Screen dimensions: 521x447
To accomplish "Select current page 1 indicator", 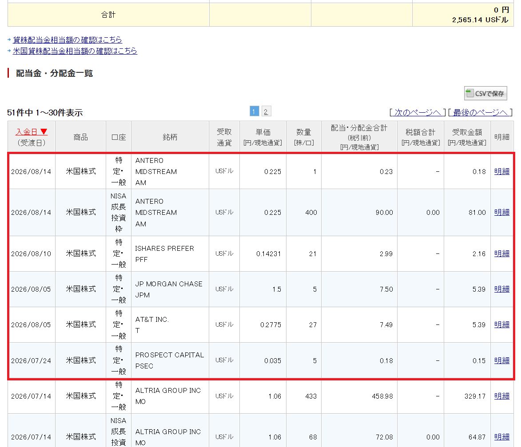I will (x=254, y=111).
